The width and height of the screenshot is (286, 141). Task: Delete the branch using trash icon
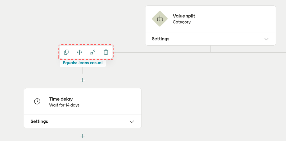coord(106,52)
